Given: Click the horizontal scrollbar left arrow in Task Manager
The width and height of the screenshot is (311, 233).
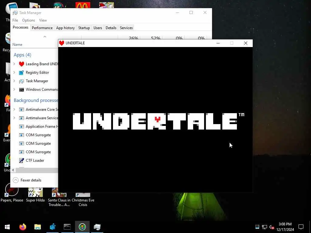Looking at the screenshot, I should click(13, 170).
